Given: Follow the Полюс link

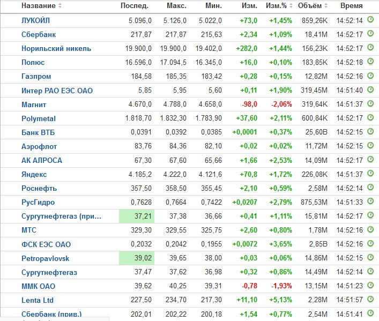Looking at the screenshot, I should tap(33, 62).
